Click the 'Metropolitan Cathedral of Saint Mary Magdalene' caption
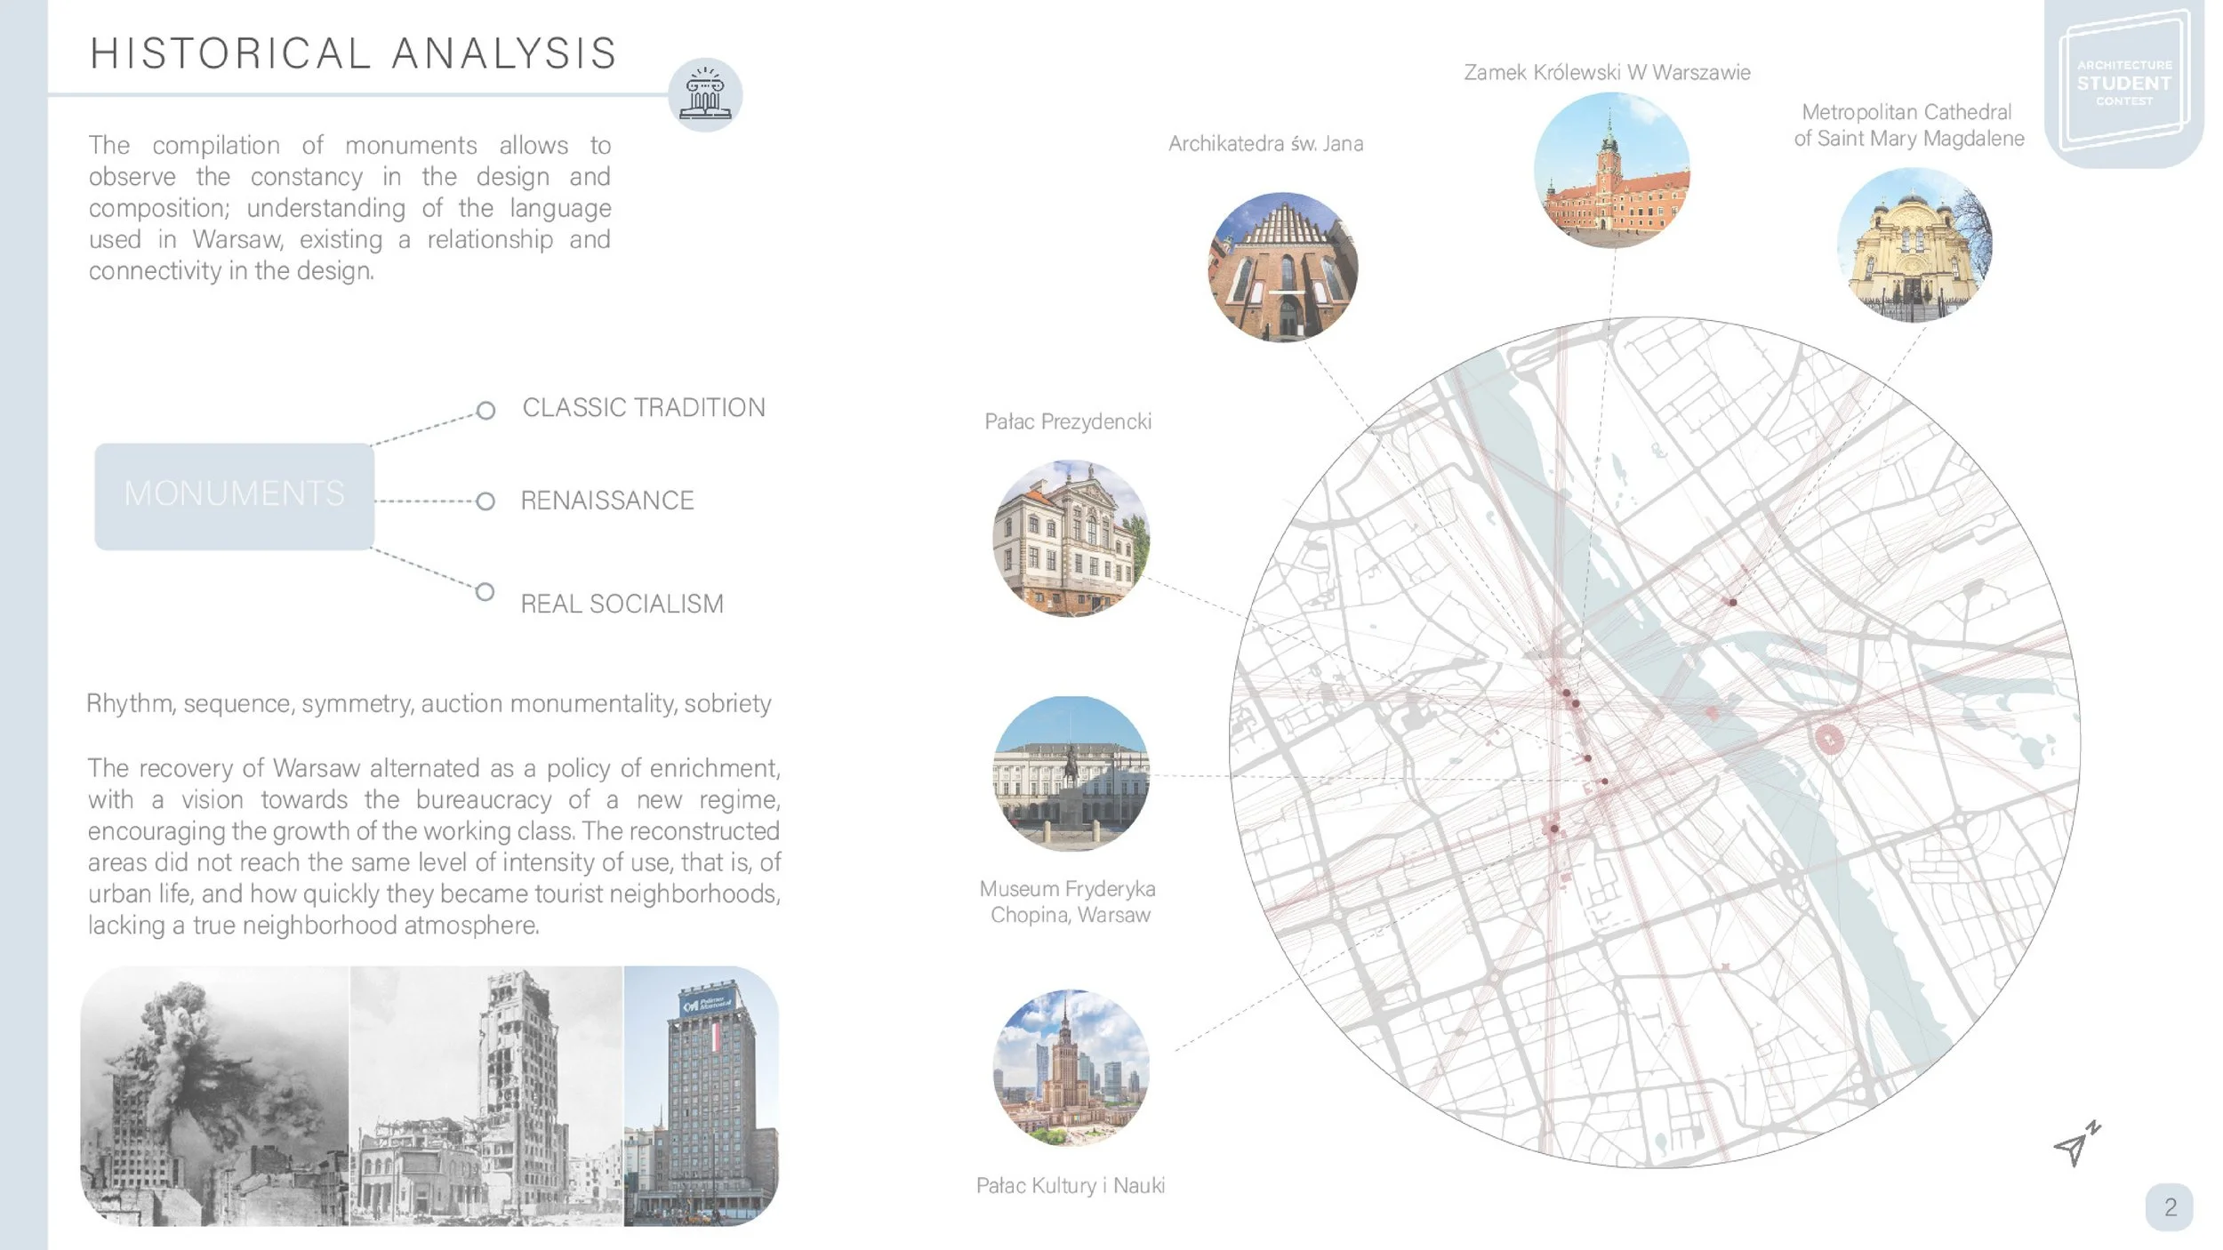 (1909, 125)
